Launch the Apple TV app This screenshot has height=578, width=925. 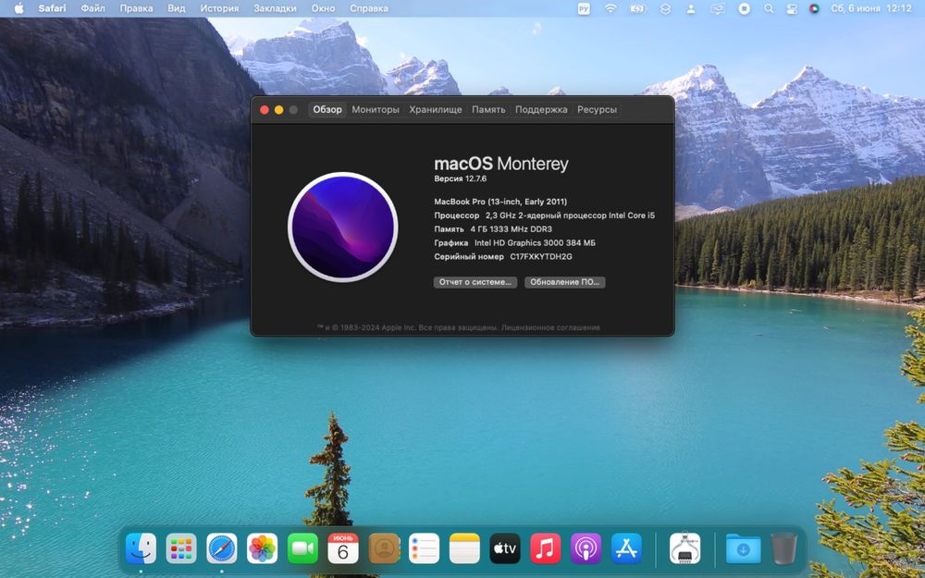point(505,548)
